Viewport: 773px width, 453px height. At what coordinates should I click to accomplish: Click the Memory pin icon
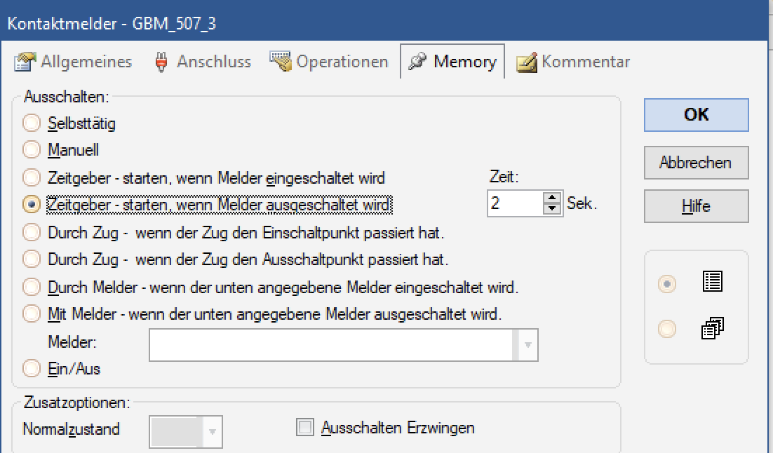pos(418,62)
